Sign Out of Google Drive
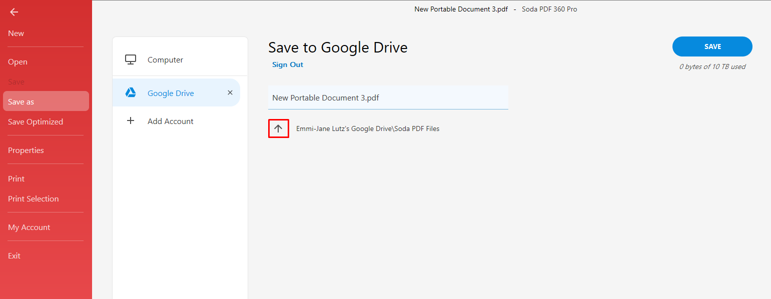This screenshot has height=299, width=771. pos(288,64)
